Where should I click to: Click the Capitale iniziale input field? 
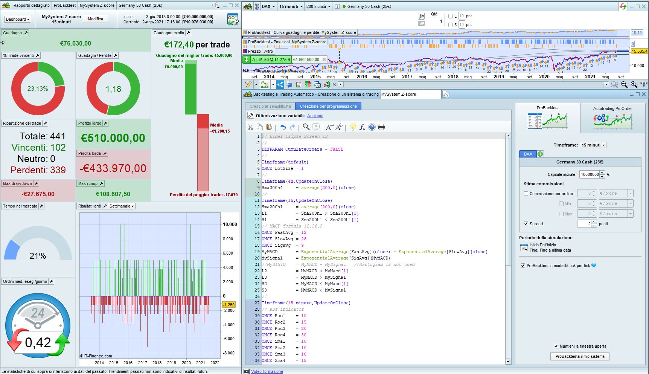click(x=589, y=174)
